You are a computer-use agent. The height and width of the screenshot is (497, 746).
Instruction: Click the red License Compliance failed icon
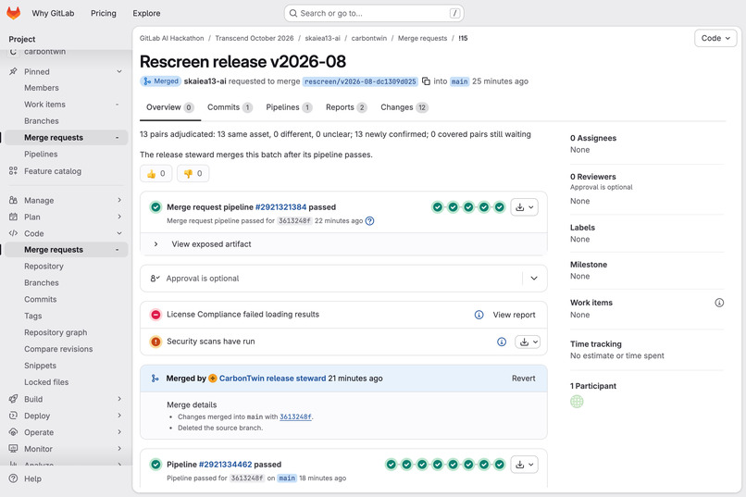coord(155,315)
